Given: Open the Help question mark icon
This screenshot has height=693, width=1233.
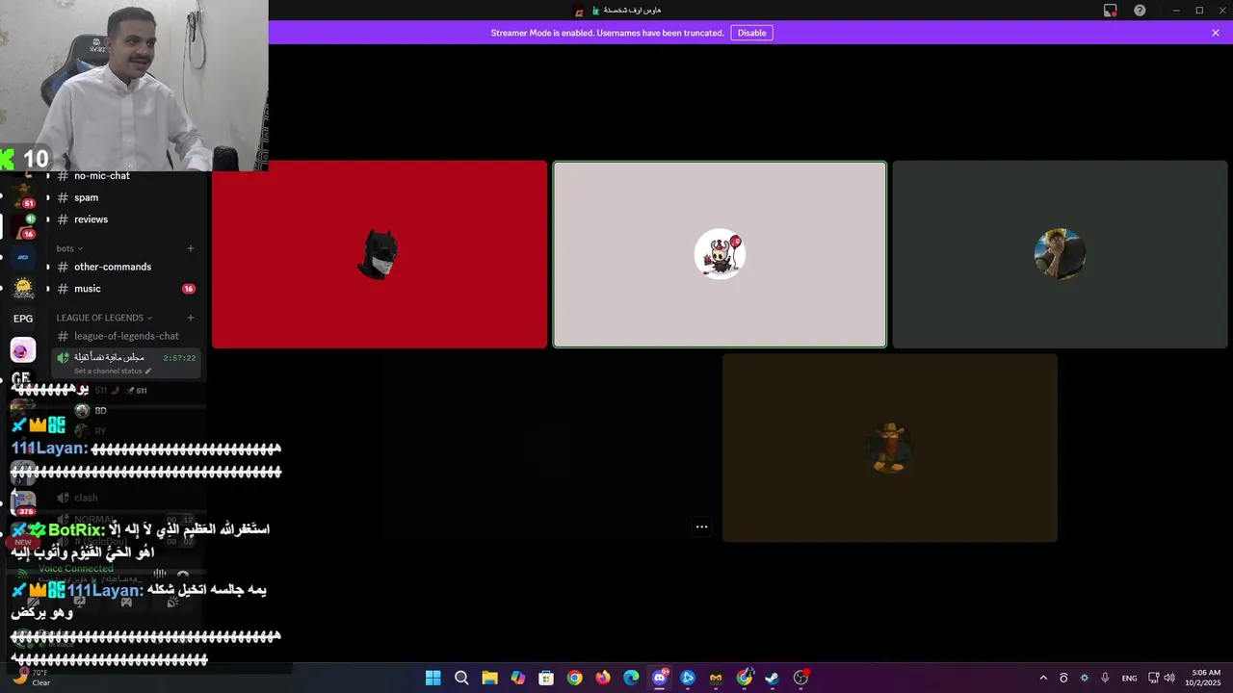Looking at the screenshot, I should (1140, 11).
